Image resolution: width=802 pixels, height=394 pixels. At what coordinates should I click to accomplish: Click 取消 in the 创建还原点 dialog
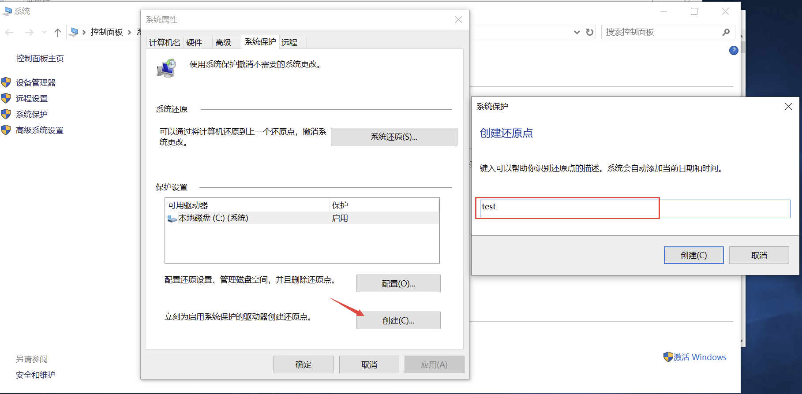tap(759, 255)
